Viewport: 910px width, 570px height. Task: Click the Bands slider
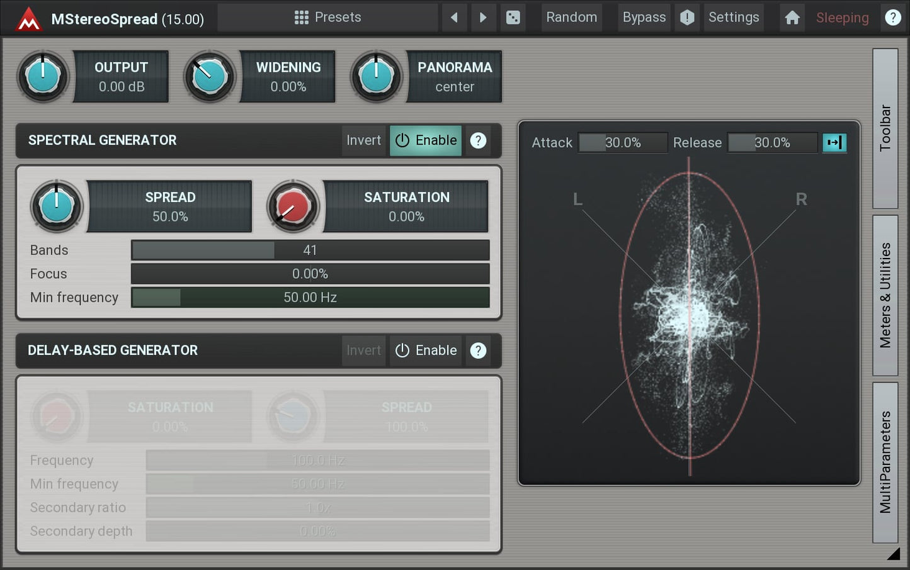tap(310, 250)
